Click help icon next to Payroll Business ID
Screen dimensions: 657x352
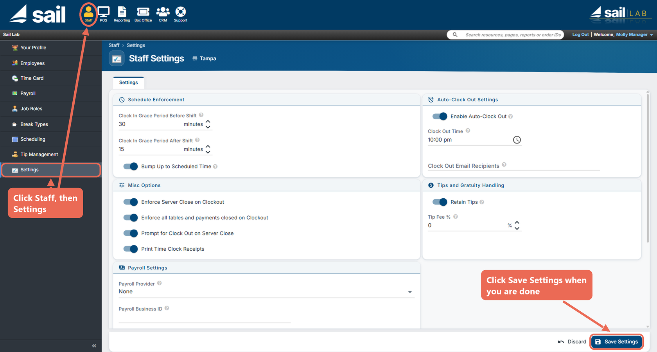[x=167, y=308]
